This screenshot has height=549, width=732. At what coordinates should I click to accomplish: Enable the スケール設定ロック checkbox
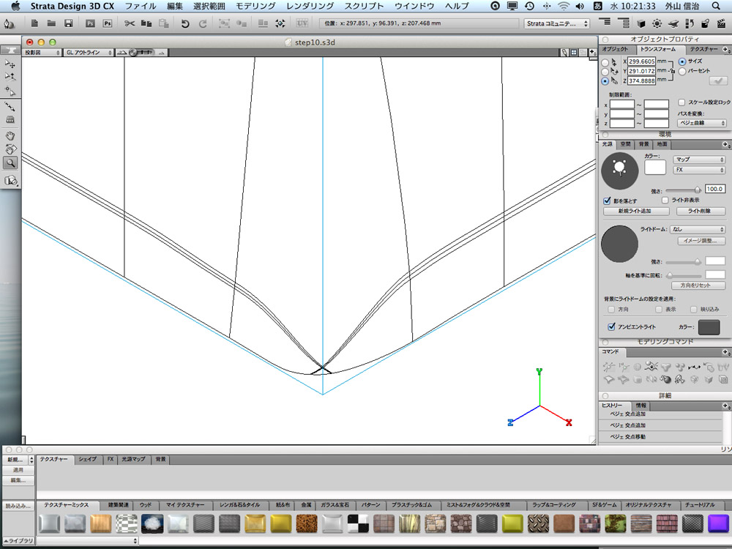coord(682,102)
